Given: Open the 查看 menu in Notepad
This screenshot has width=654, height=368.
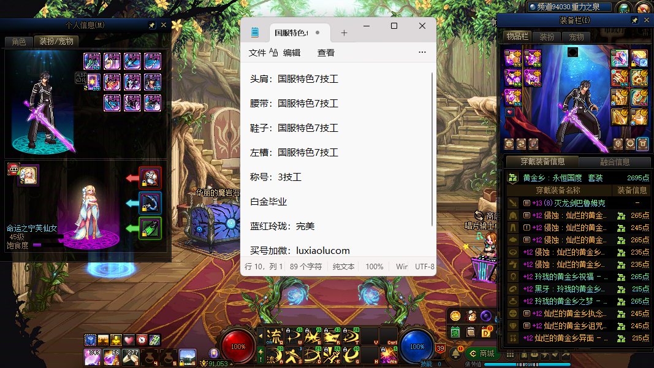Looking at the screenshot, I should pyautogui.click(x=325, y=53).
